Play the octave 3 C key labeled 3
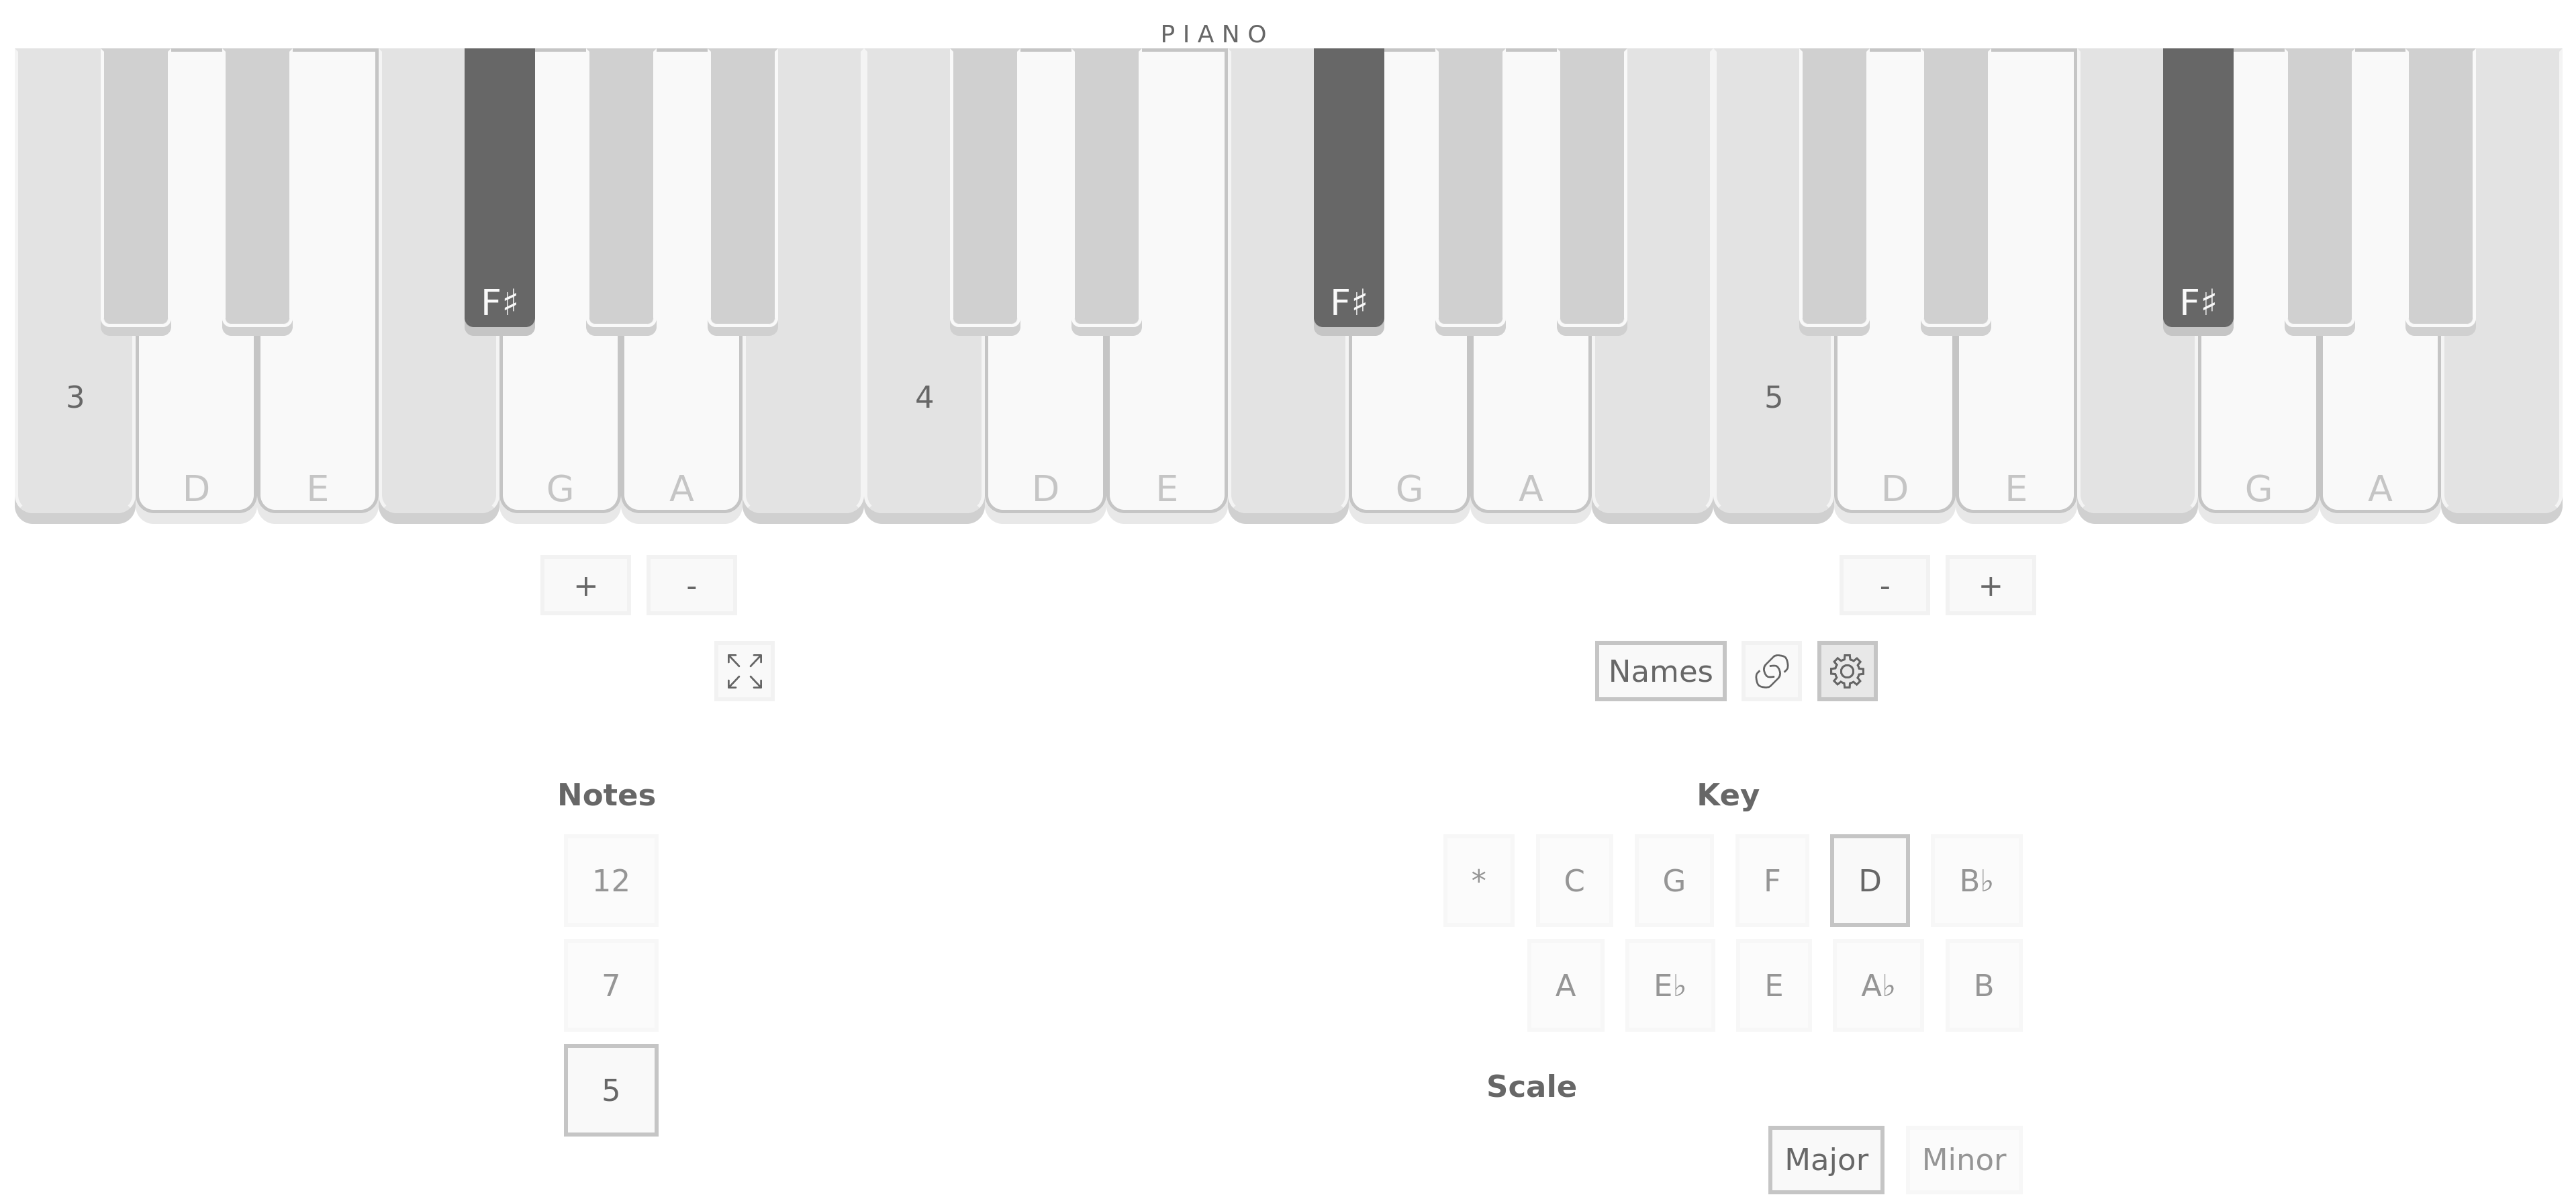This screenshot has height=1199, width=2576. coord(75,420)
